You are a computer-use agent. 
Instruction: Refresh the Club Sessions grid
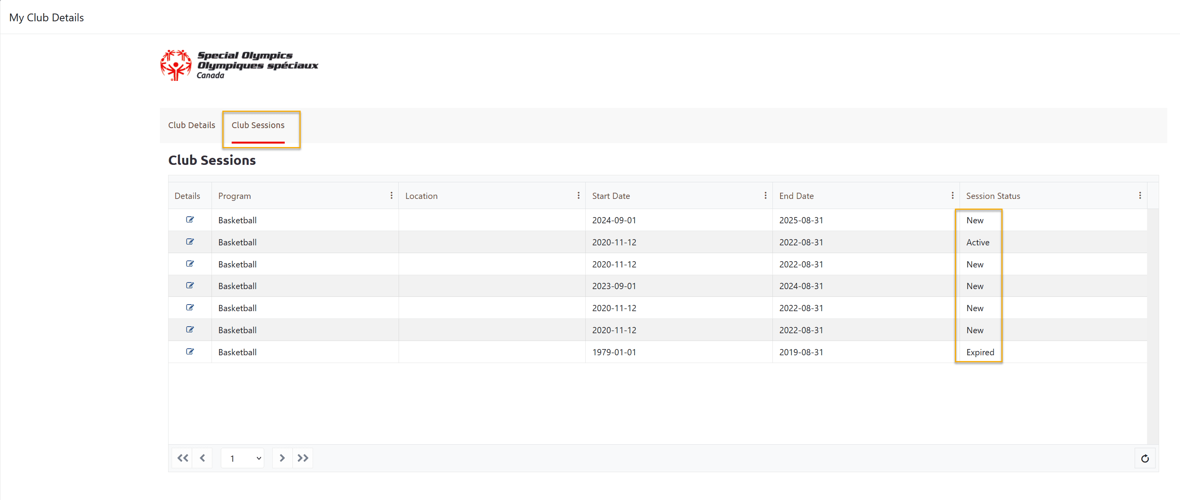[1145, 458]
